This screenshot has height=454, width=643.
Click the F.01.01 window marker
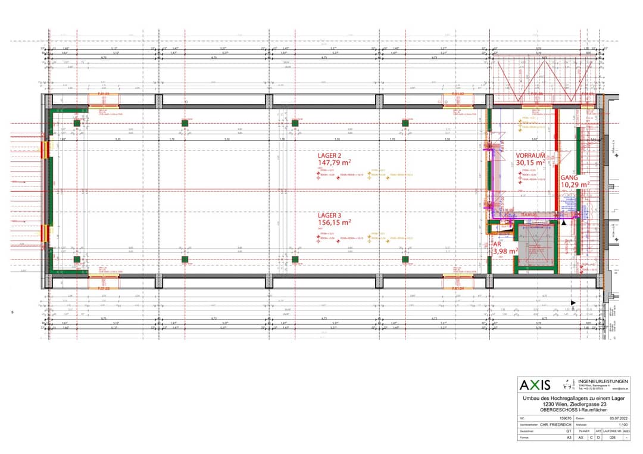(104, 94)
